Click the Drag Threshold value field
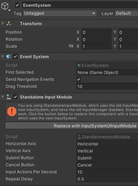138x186 pixels. (x=107, y=86)
